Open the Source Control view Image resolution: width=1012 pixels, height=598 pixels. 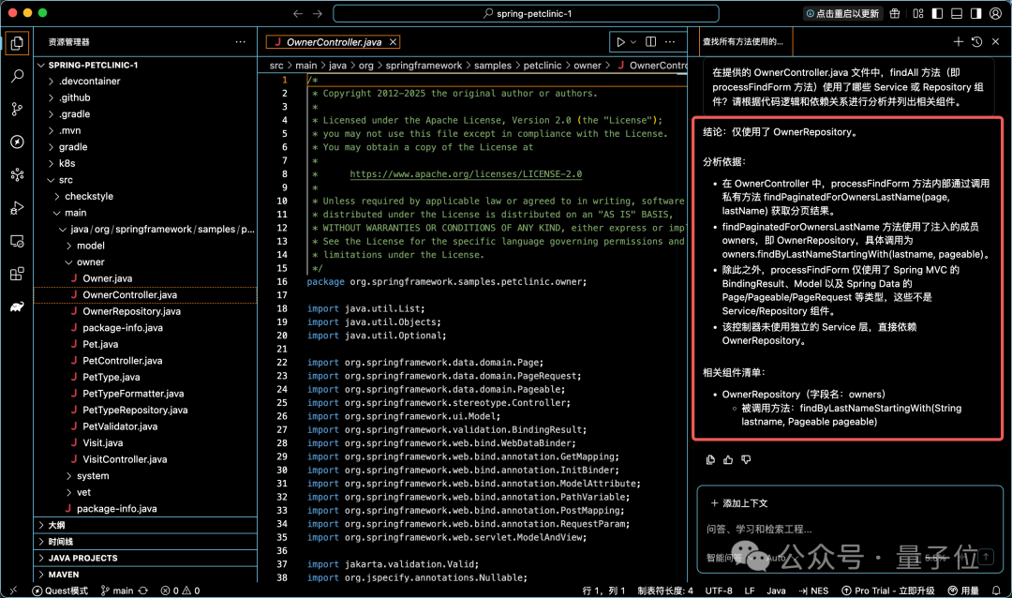(x=16, y=110)
